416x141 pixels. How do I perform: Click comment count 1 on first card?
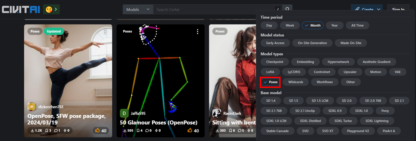click(57, 131)
